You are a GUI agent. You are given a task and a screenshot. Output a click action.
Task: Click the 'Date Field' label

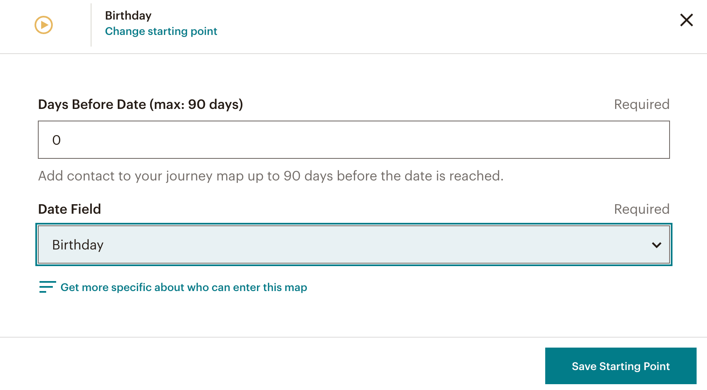click(x=69, y=209)
